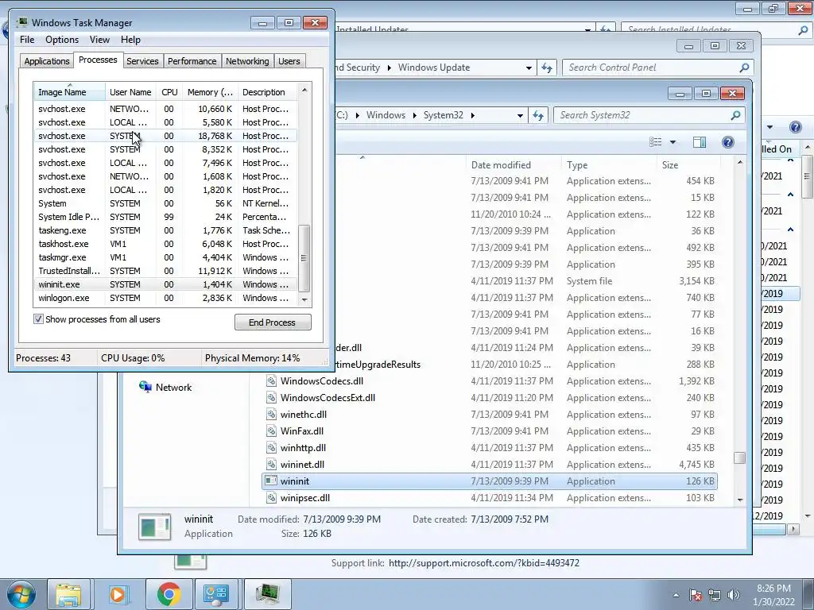Change the view icon in the System32 toolbar

656,142
